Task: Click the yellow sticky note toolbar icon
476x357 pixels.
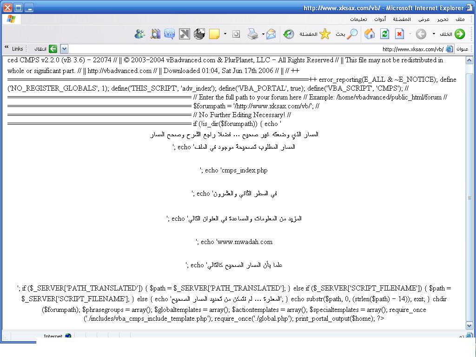Action: click(x=214, y=34)
